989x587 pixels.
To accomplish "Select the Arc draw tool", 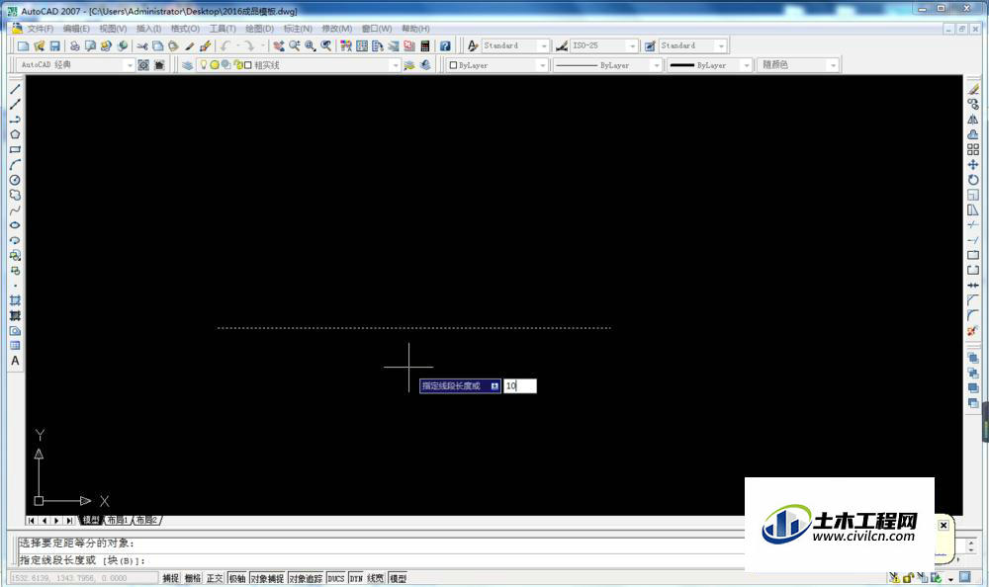I will coord(15,165).
